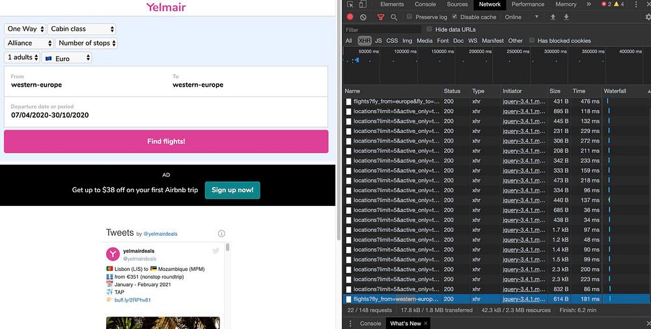Import a HAR file with the upload arrow
The height and width of the screenshot is (329, 651).
(553, 17)
